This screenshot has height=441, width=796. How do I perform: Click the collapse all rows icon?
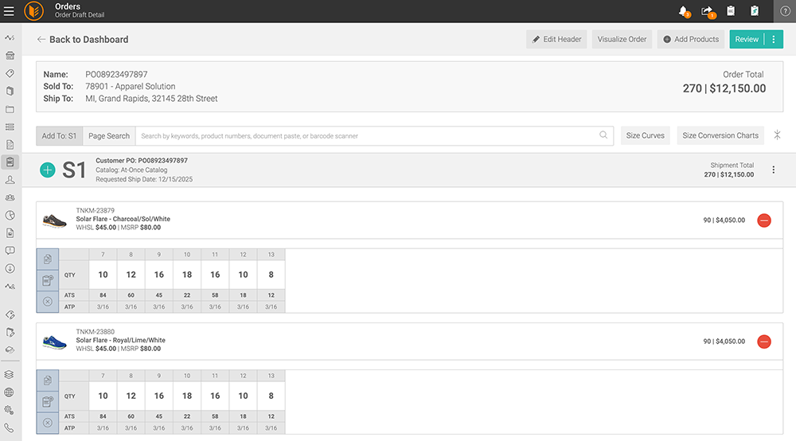tap(777, 135)
